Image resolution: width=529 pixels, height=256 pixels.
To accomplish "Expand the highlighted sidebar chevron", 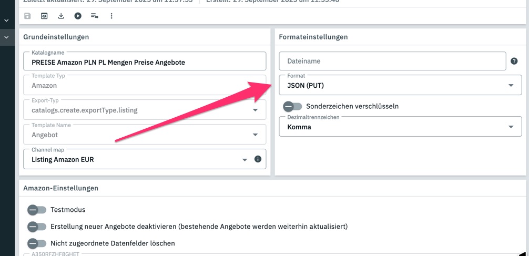I will coord(7,37).
